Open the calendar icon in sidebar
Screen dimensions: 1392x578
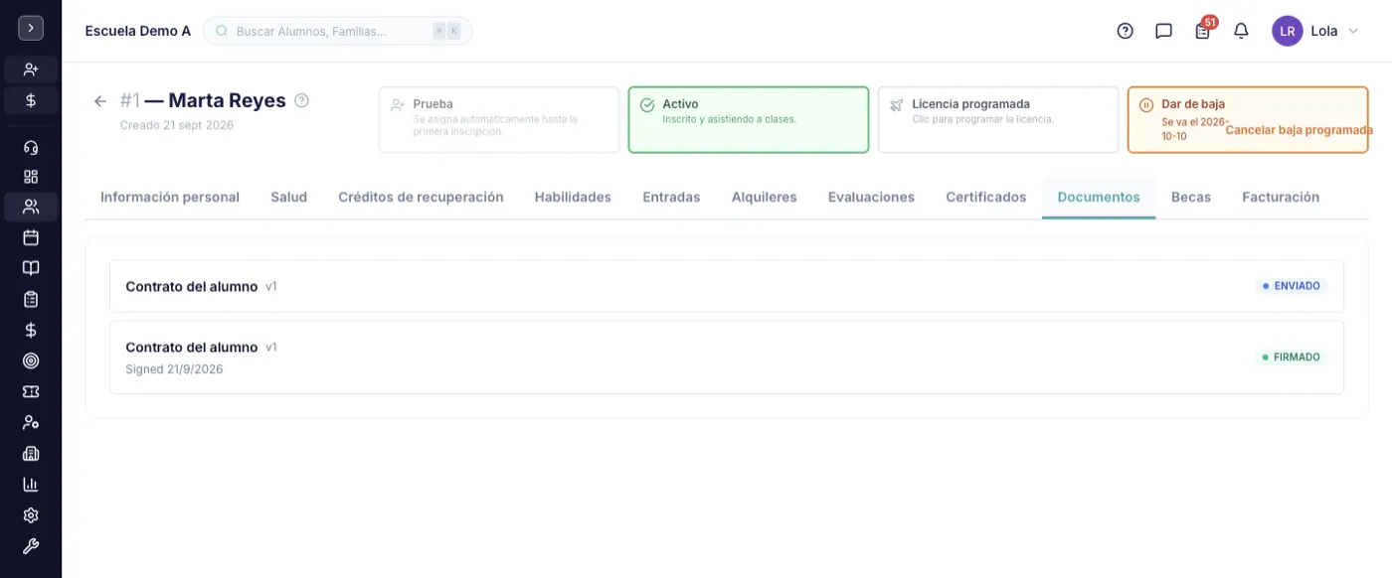pyautogui.click(x=31, y=237)
